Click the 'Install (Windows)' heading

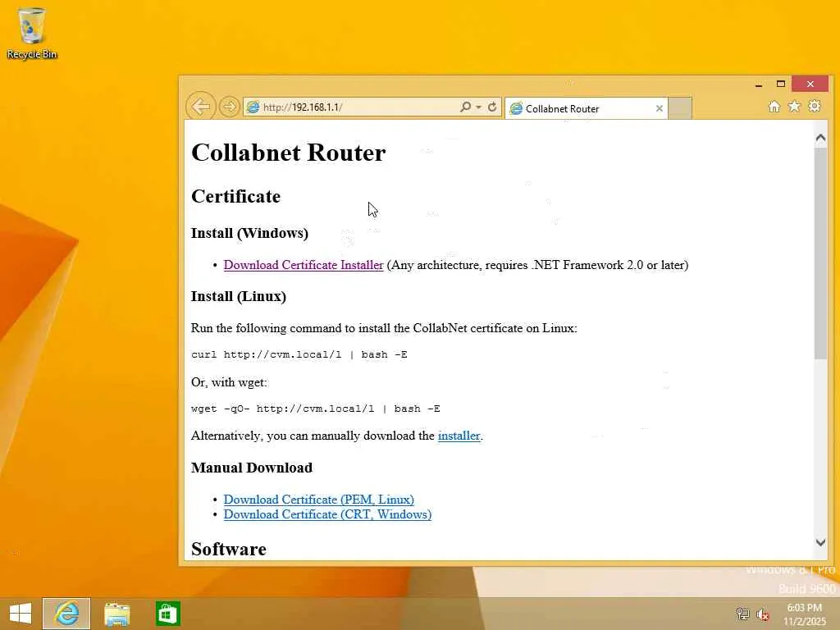pyautogui.click(x=249, y=233)
